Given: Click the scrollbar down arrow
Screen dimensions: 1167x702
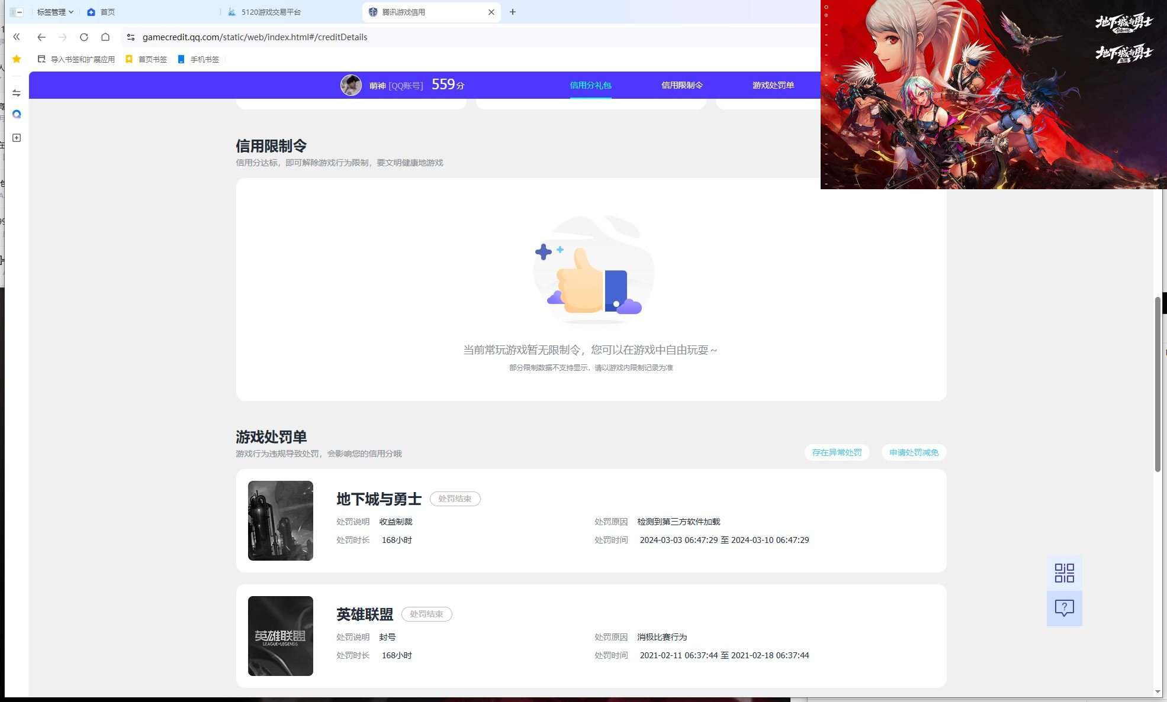Looking at the screenshot, I should pos(1158,691).
